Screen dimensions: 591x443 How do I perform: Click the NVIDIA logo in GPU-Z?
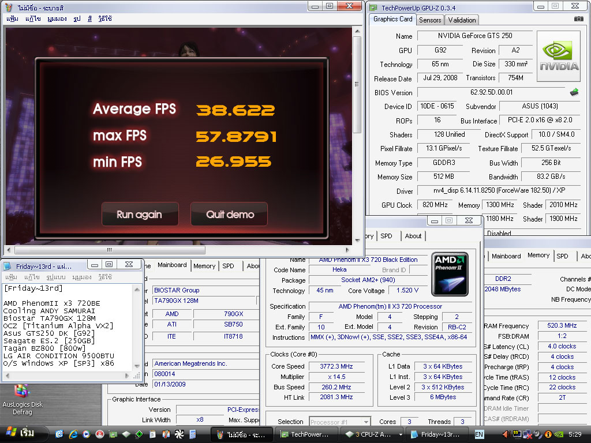click(559, 56)
